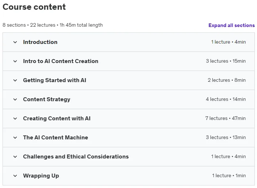Expand Challenges and Ethical Considerations heading
257x188 pixels.
(x=76, y=157)
